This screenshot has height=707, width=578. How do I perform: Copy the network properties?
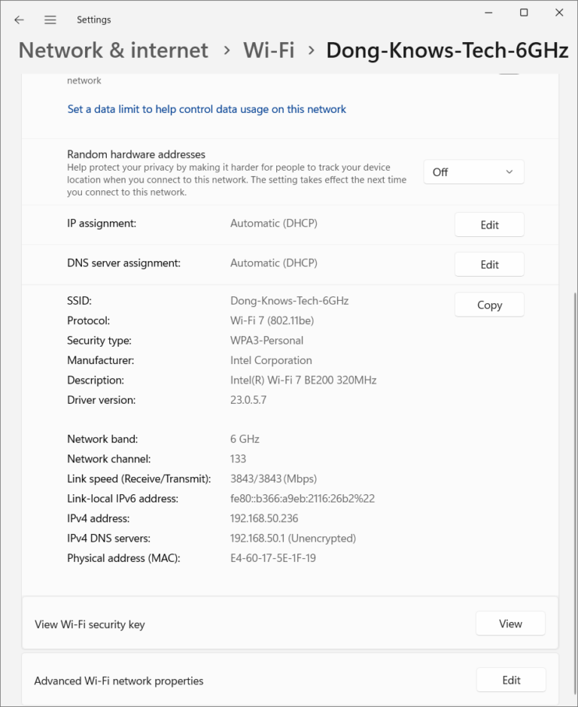[x=489, y=305]
